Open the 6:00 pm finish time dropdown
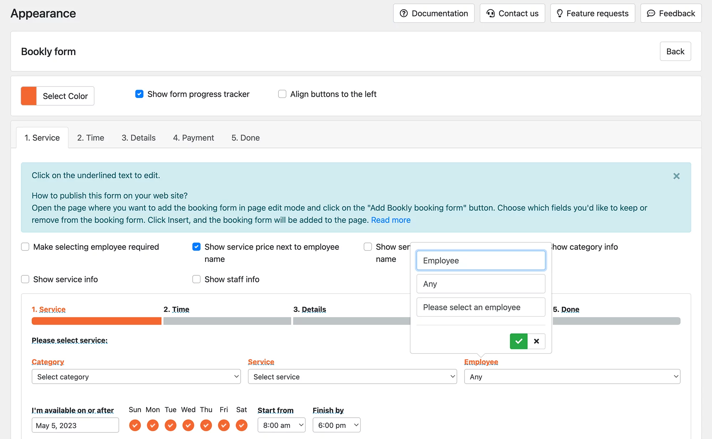 tap(336, 425)
